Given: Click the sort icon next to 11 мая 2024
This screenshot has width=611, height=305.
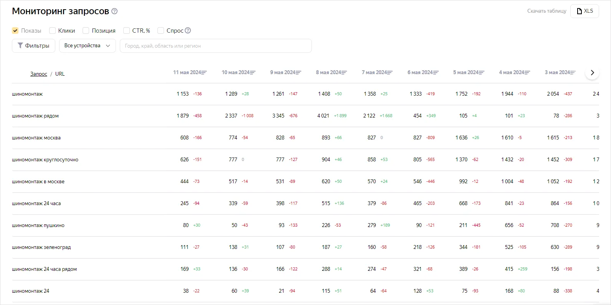Looking at the screenshot, I should (204, 73).
